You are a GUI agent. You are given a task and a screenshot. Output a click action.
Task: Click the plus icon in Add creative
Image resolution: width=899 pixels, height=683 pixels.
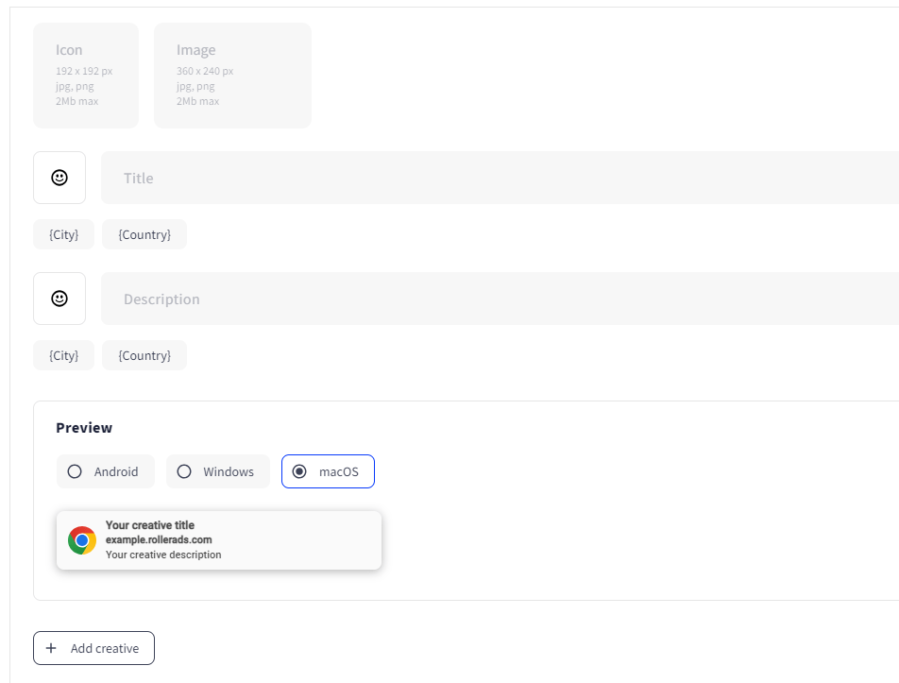(x=51, y=648)
